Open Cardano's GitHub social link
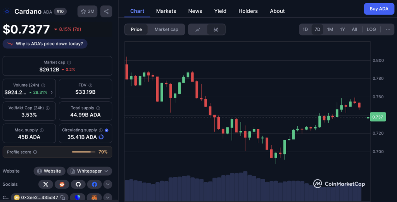 pyautogui.click(x=78, y=184)
